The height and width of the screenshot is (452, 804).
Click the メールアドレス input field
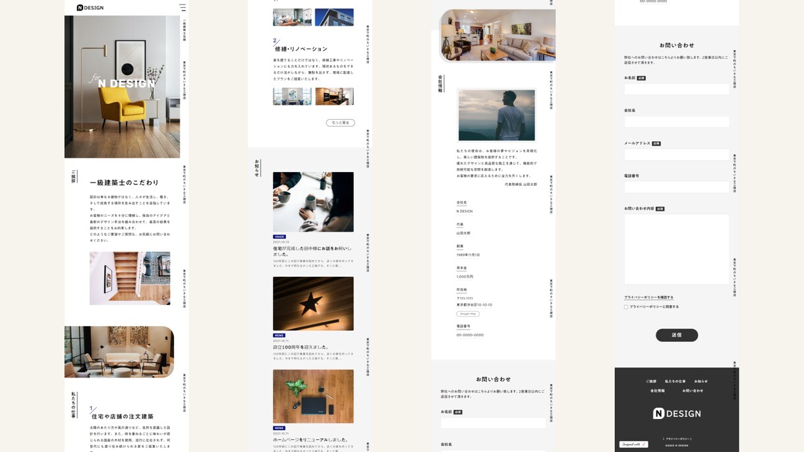click(677, 154)
